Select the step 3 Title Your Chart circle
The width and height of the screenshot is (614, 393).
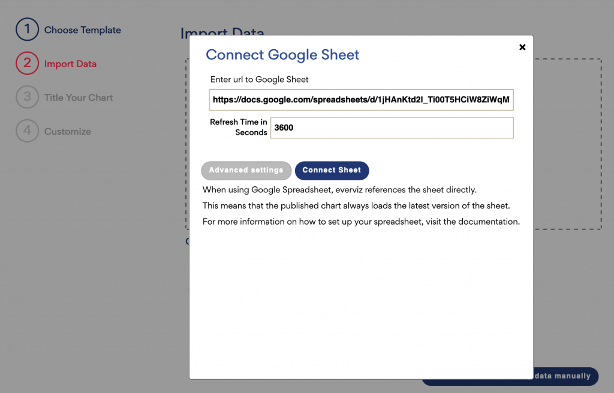[x=26, y=97]
